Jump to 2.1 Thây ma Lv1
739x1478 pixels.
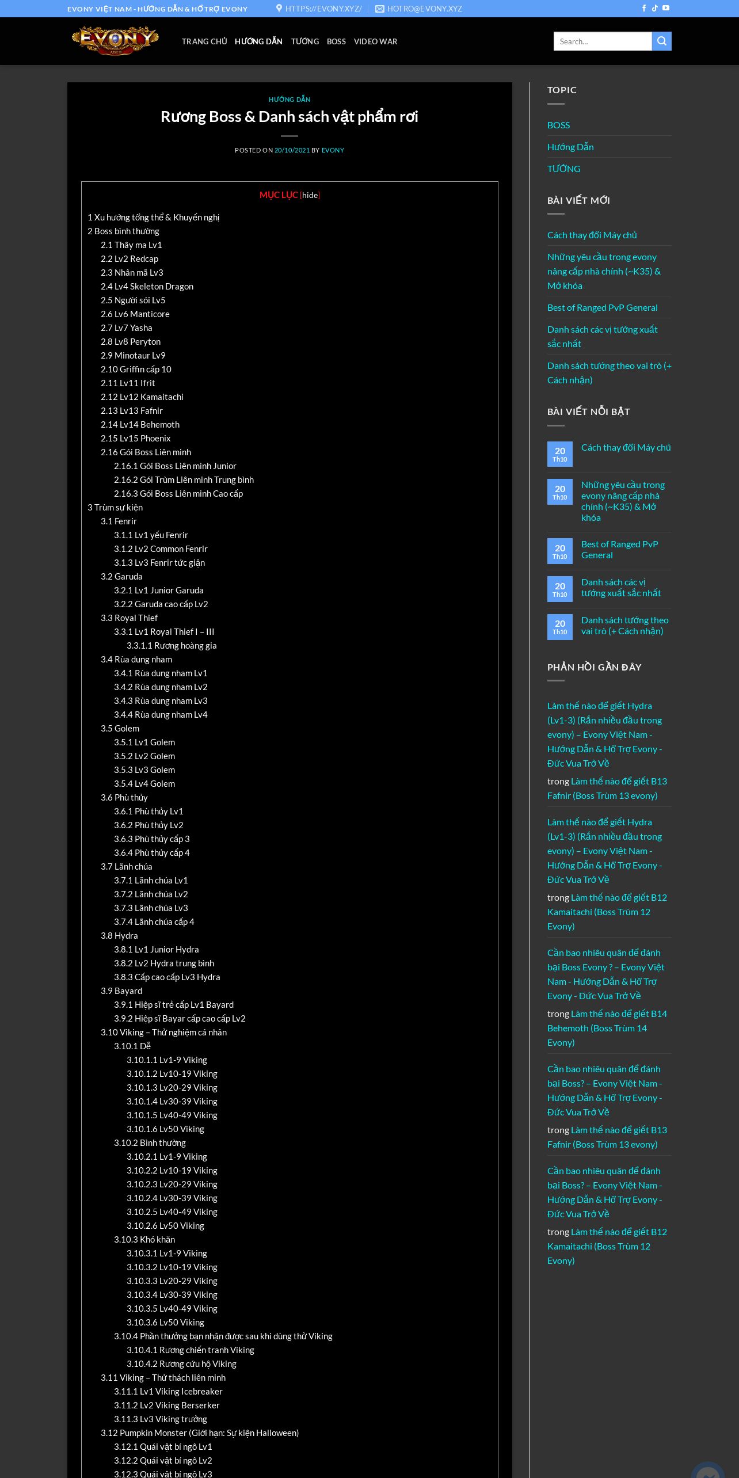coord(131,245)
